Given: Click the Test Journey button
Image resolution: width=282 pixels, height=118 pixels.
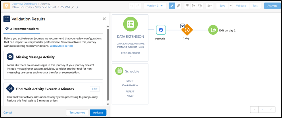Looking at the screenshot, I should 77,113.
